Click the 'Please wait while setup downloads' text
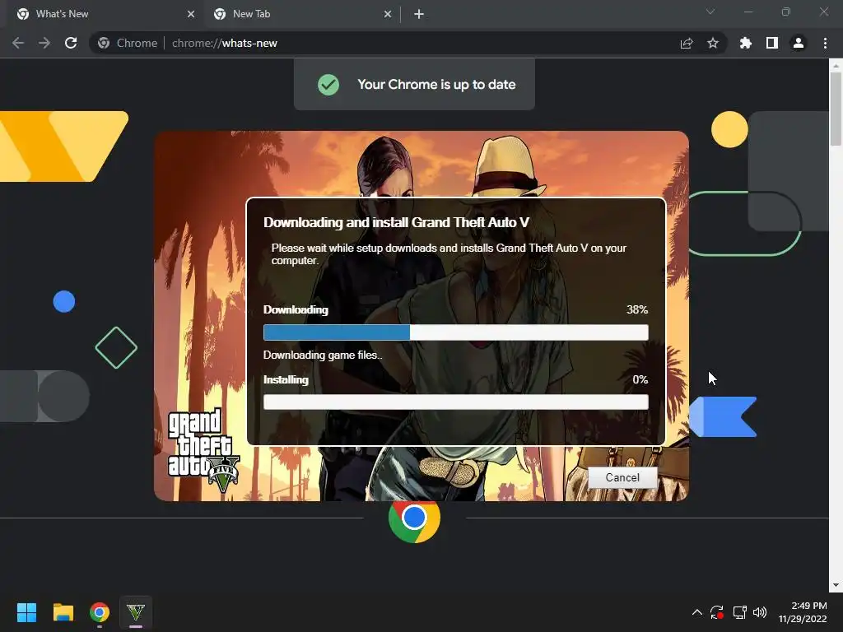The height and width of the screenshot is (632, 843). pos(449,253)
